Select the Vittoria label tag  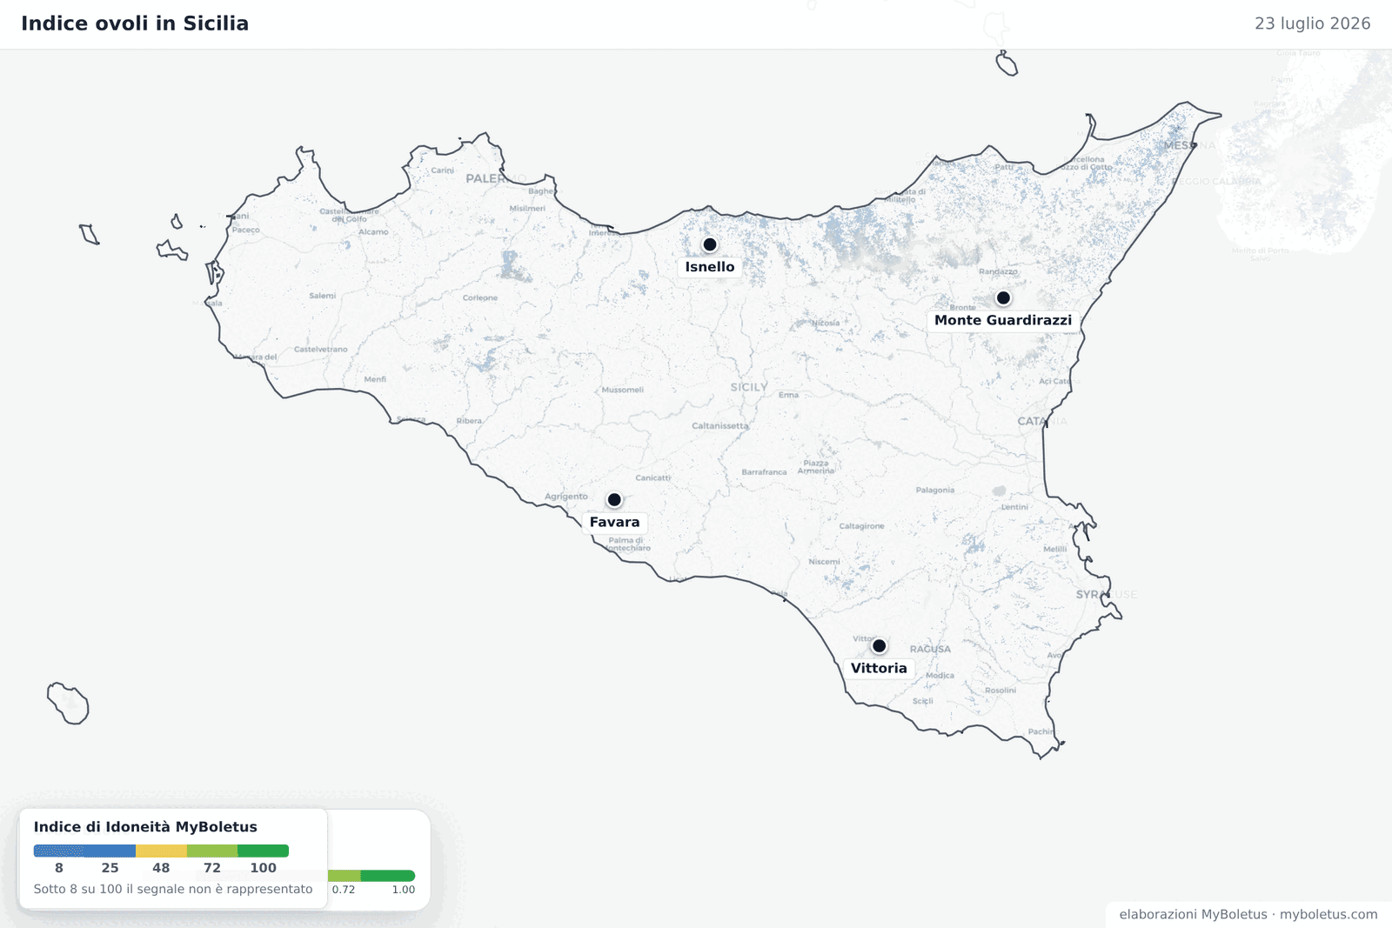pyautogui.click(x=879, y=668)
